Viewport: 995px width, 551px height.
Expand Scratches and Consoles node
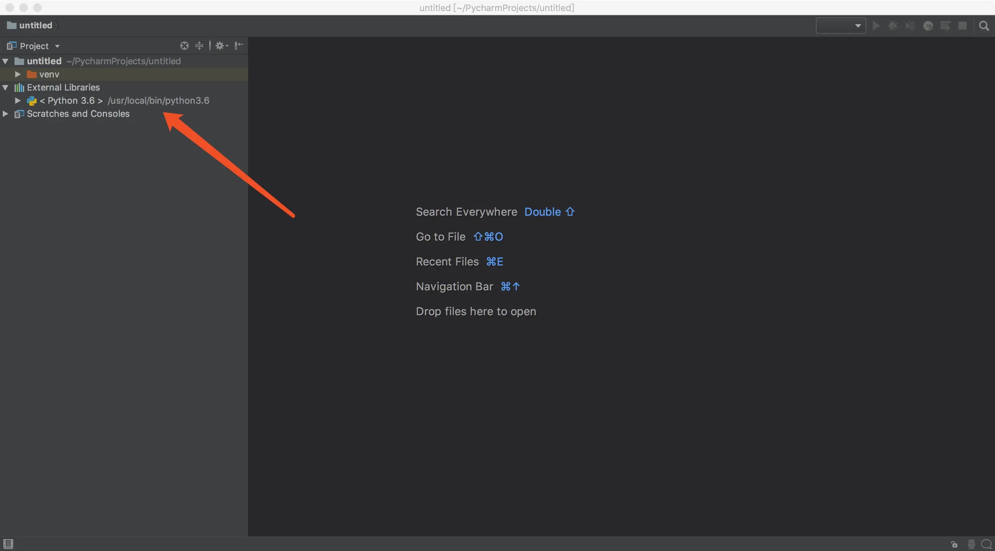click(x=6, y=114)
